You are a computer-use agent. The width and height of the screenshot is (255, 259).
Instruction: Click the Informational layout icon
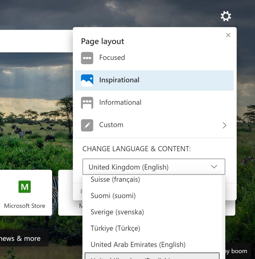[87, 103]
